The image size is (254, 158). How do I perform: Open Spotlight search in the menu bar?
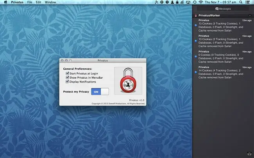coord(241,2)
